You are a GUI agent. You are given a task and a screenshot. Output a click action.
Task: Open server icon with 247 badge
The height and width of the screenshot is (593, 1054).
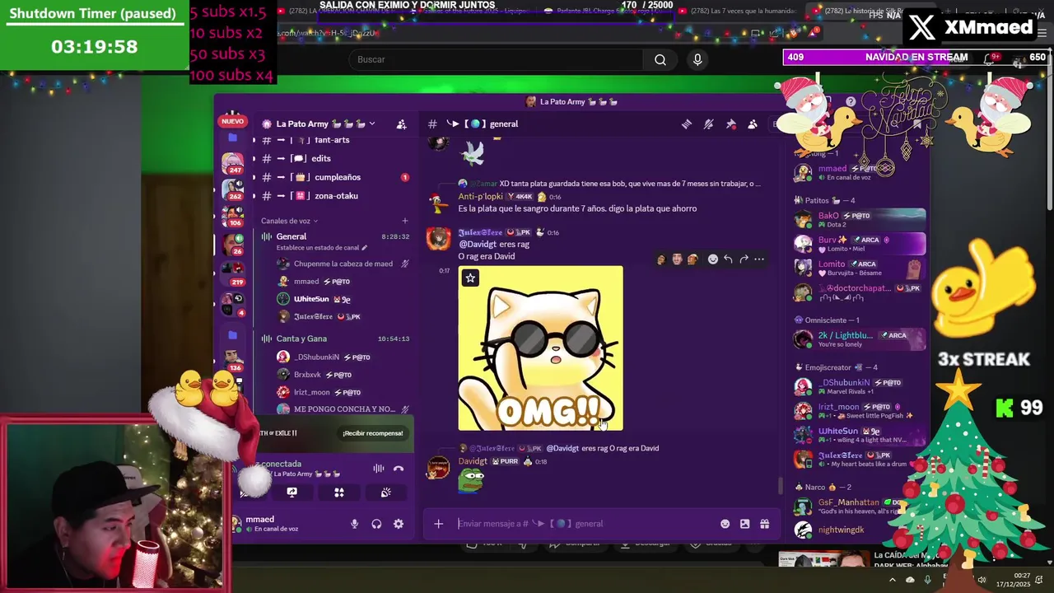tap(233, 162)
